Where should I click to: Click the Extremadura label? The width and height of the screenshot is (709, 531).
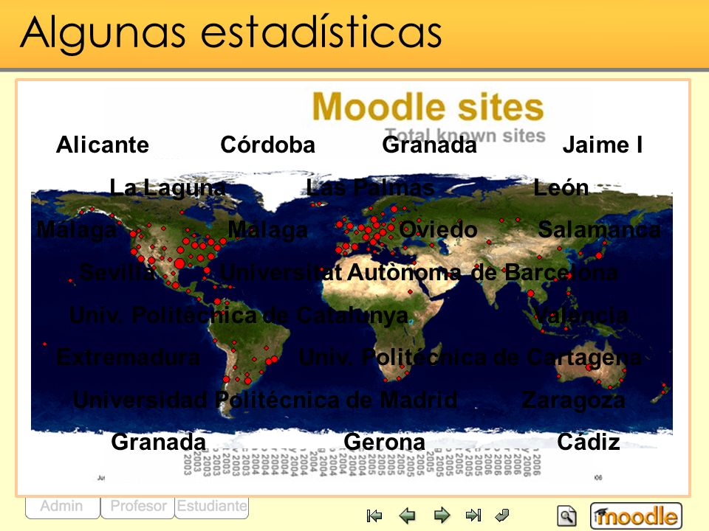click(129, 358)
